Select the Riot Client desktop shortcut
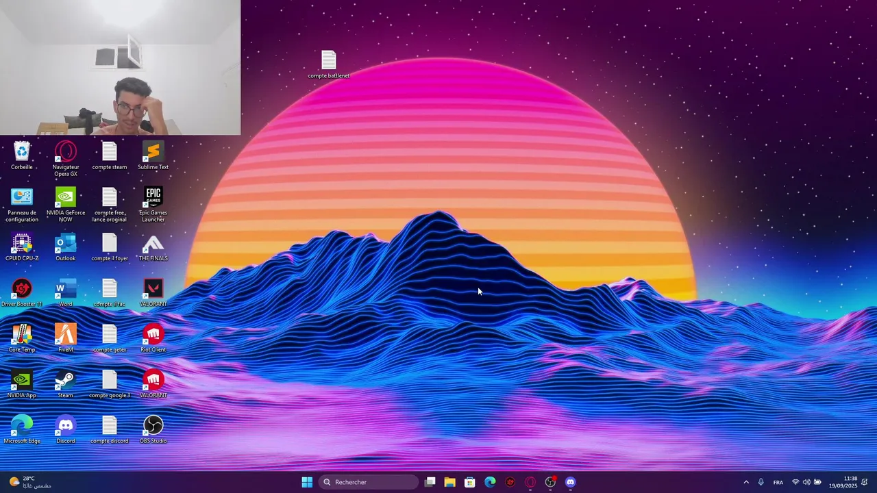Image resolution: width=877 pixels, height=493 pixels. tap(153, 339)
